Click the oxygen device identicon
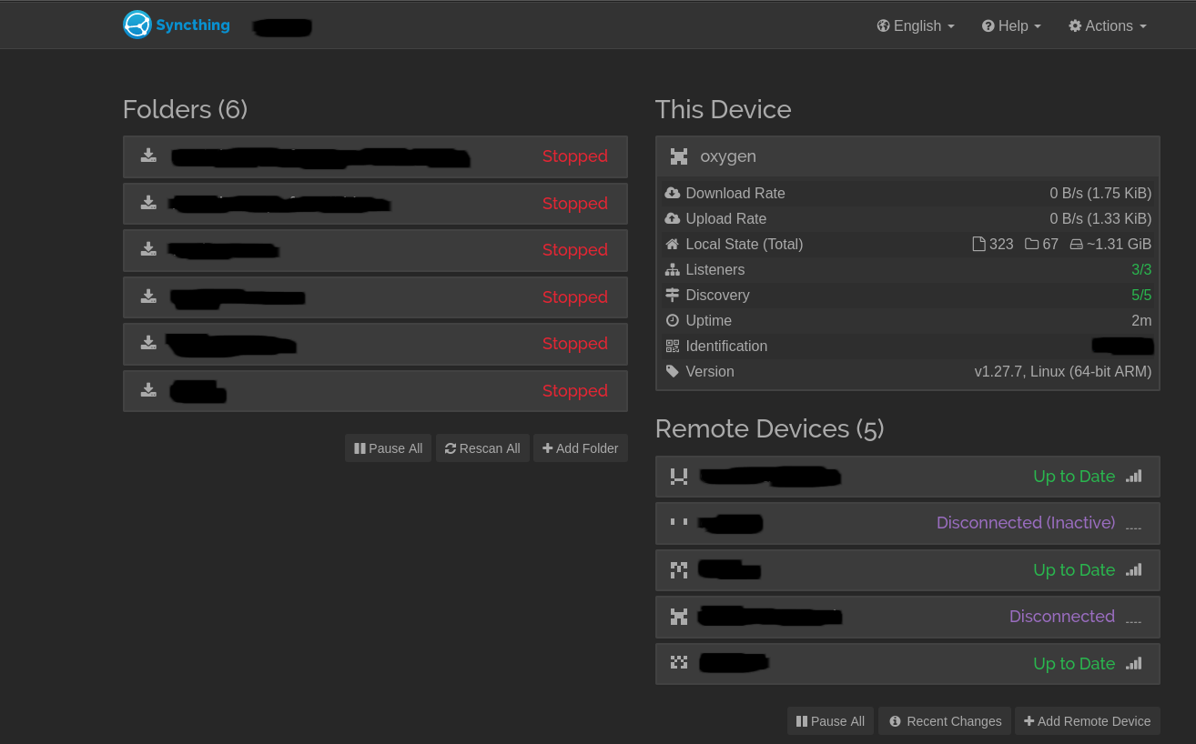1196x744 pixels. tap(679, 156)
